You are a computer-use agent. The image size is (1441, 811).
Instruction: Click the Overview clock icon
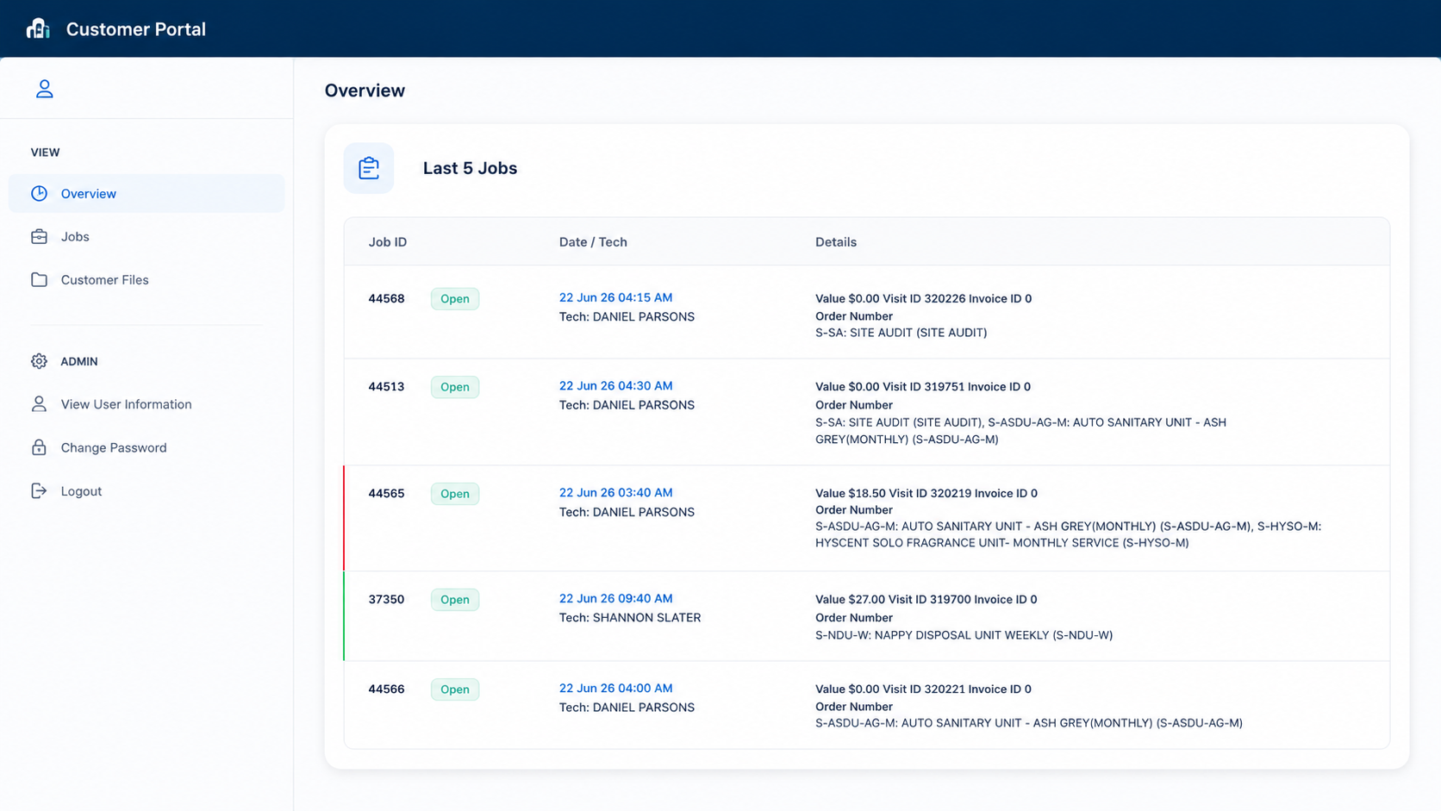click(x=39, y=193)
